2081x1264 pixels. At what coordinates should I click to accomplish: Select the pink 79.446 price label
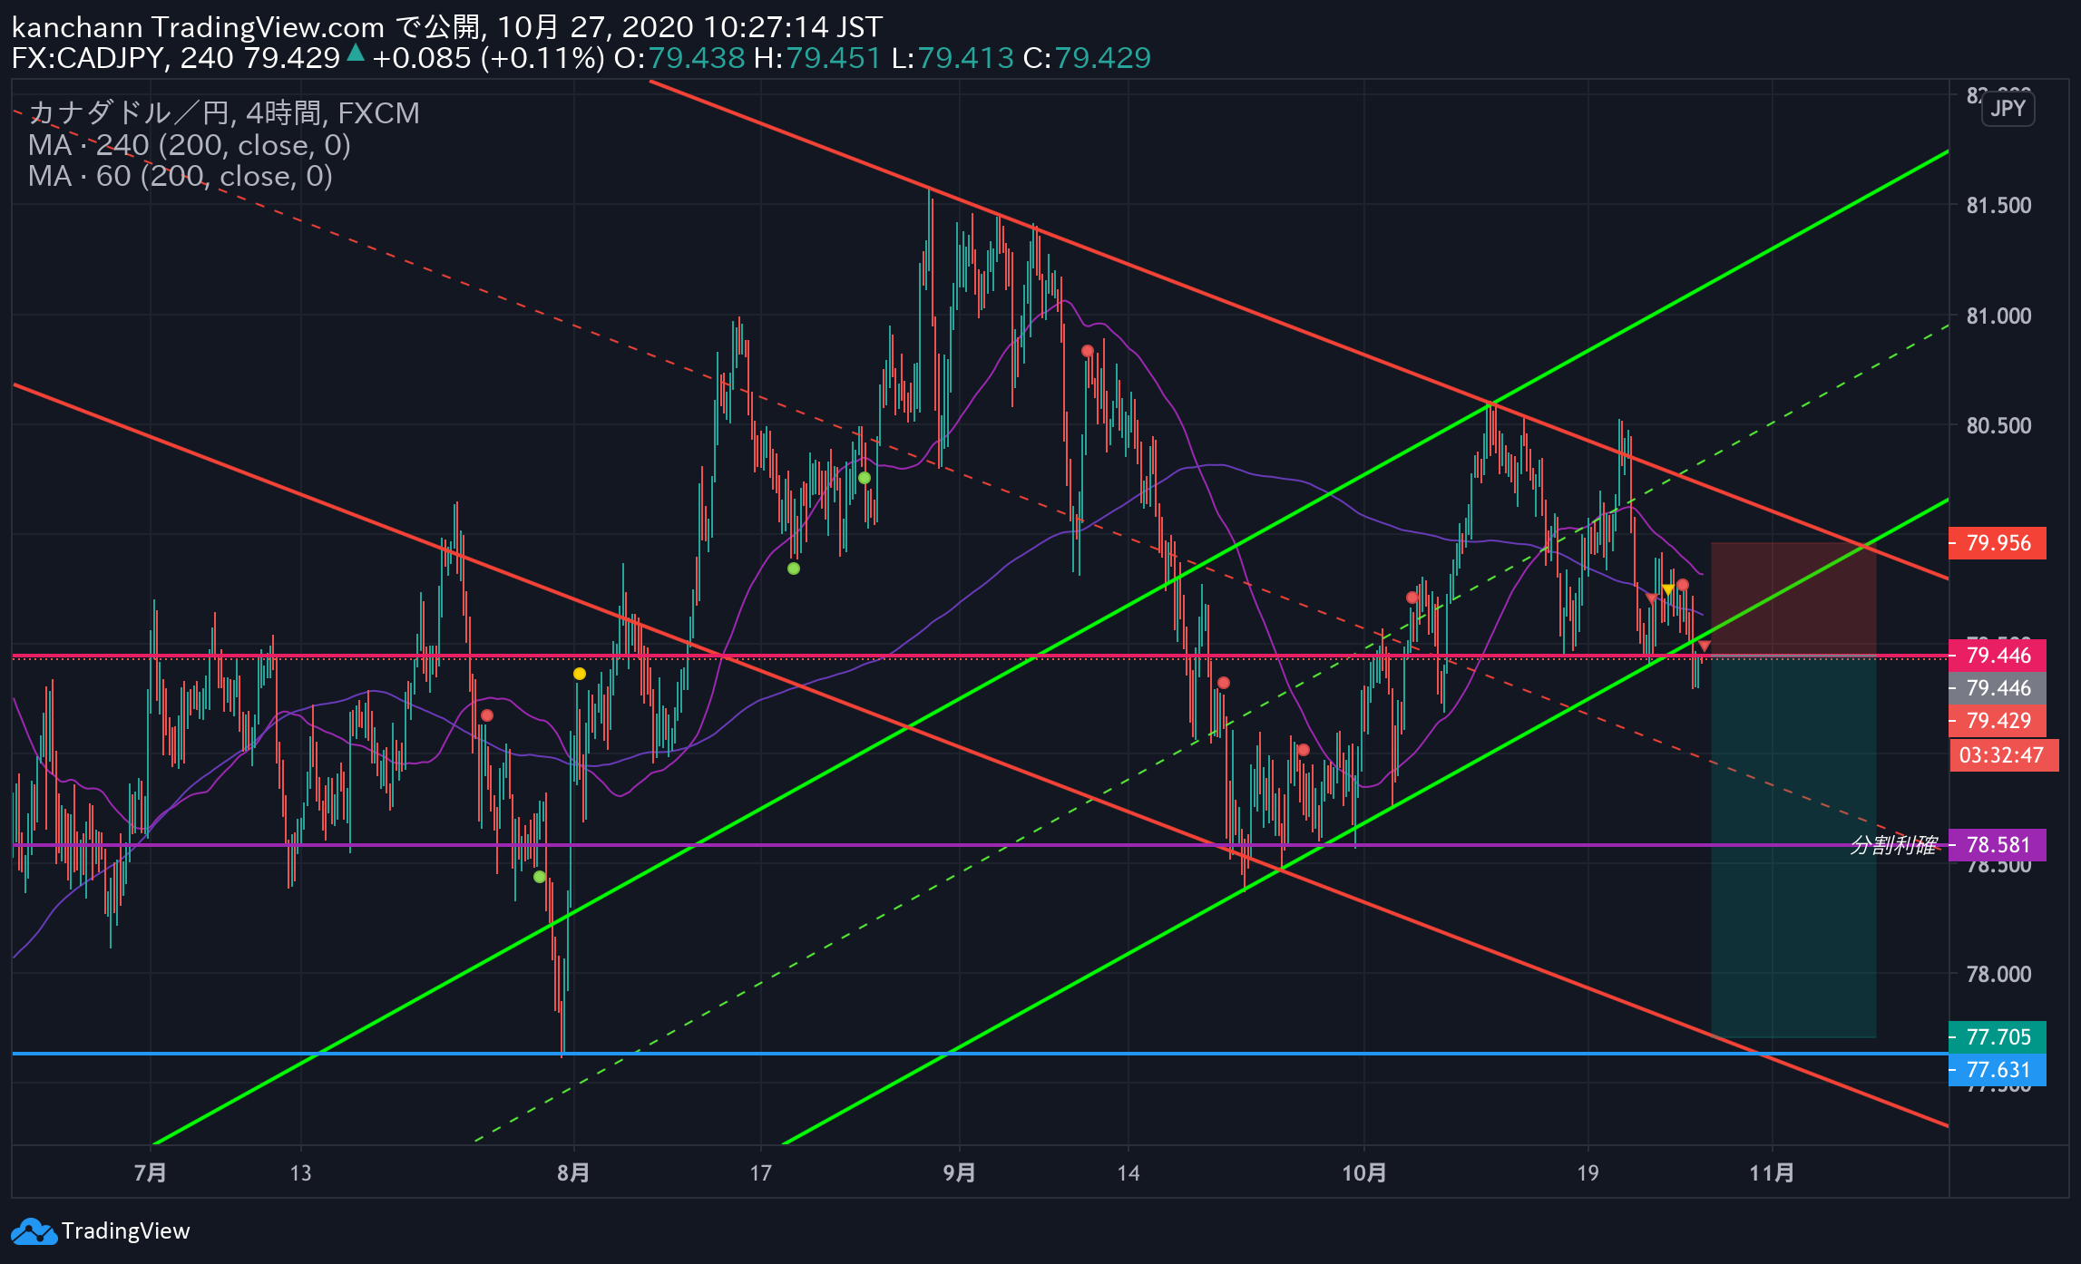pyautogui.click(x=1998, y=656)
